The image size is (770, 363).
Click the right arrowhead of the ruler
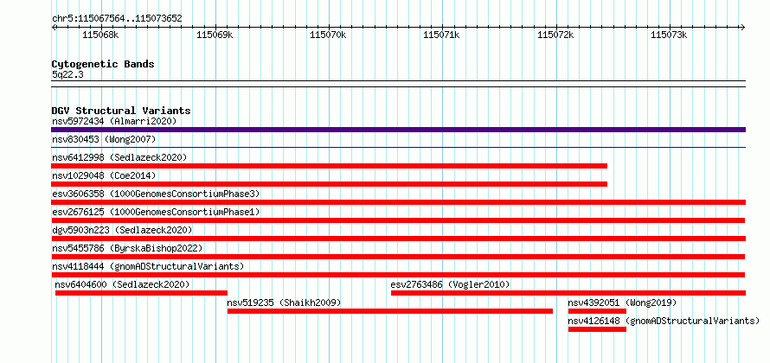point(743,27)
